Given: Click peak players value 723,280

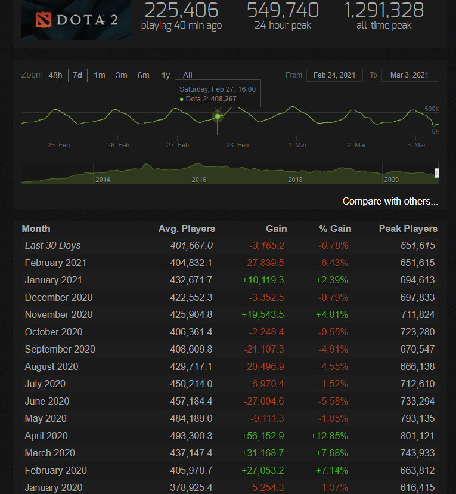Looking at the screenshot, I should click(x=418, y=332).
